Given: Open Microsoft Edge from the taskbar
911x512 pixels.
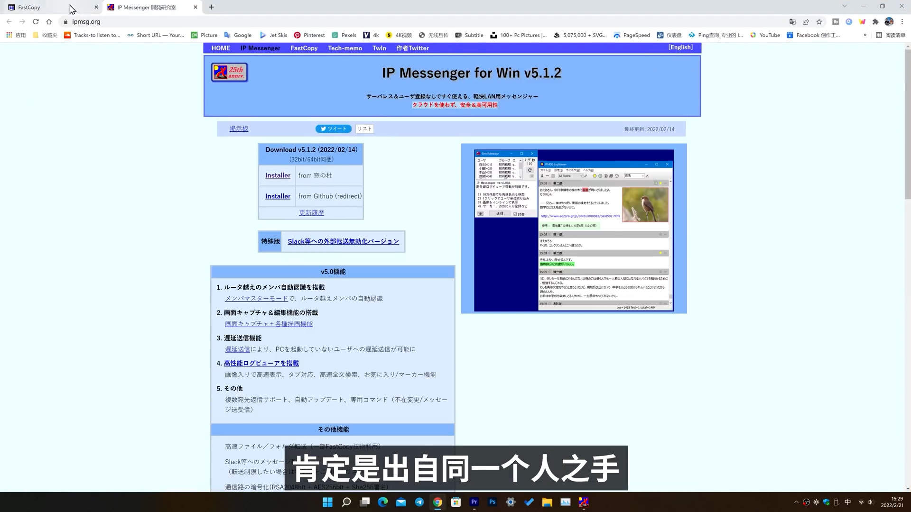Looking at the screenshot, I should coord(382,502).
